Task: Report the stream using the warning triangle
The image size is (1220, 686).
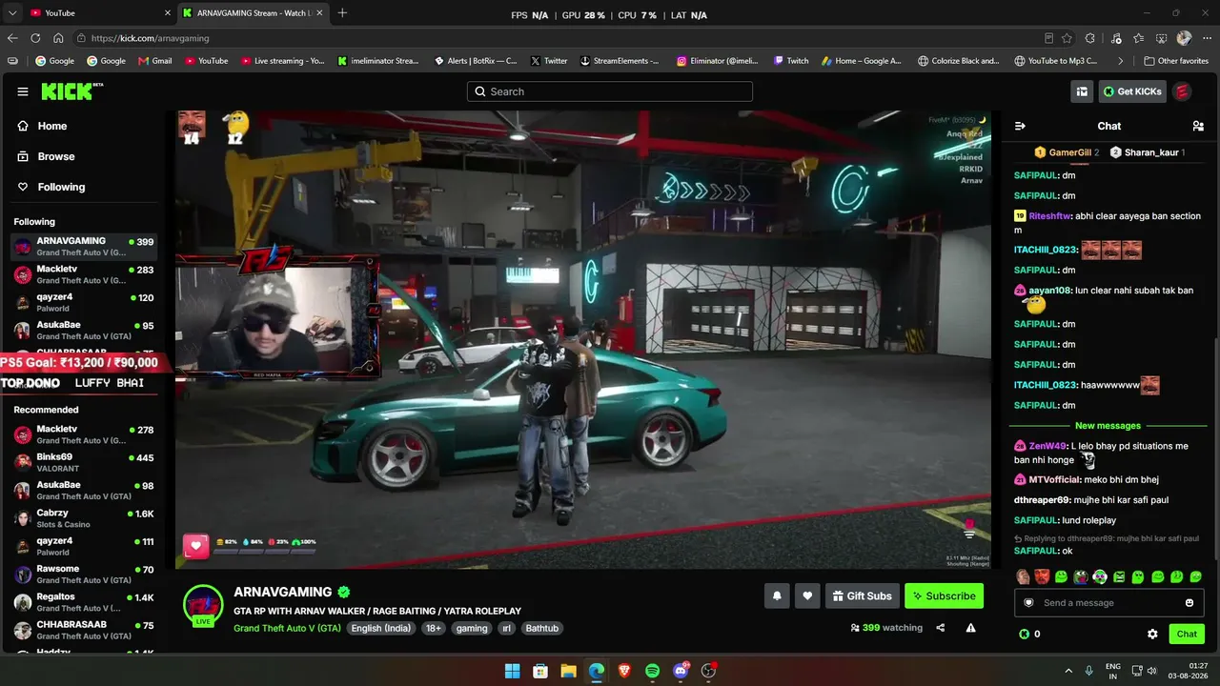Action: (970, 628)
